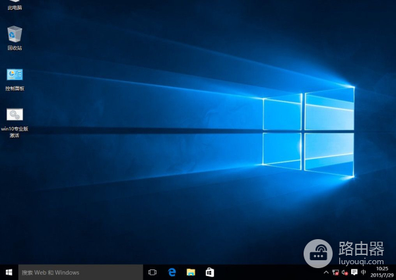Open the network status tray icon

point(335,272)
